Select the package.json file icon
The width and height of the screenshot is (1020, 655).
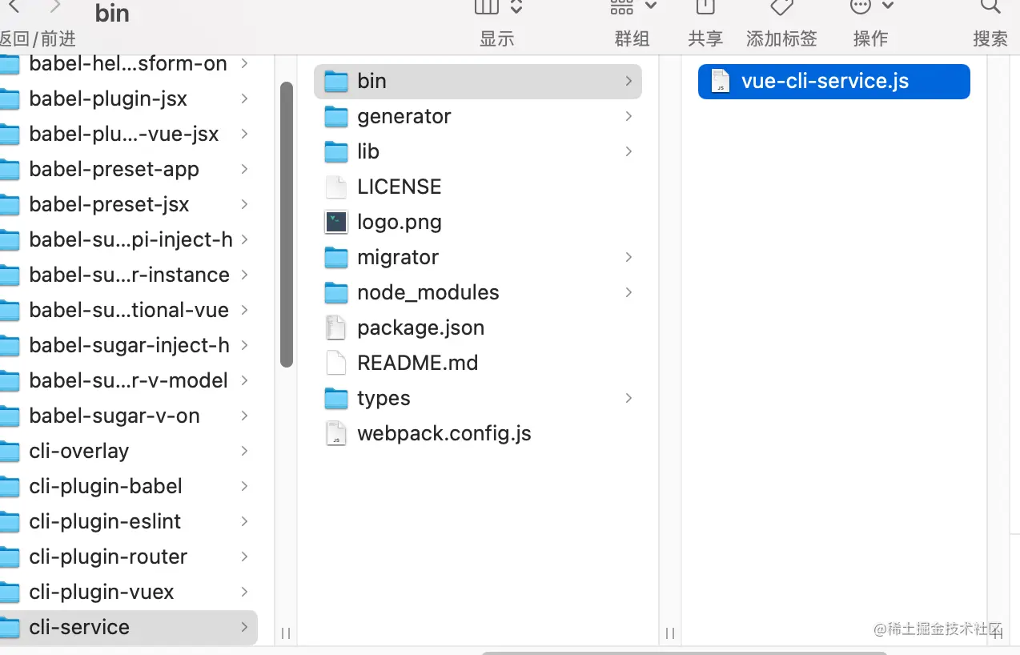(x=336, y=327)
